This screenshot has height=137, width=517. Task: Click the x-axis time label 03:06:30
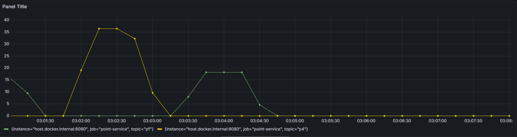402,121
